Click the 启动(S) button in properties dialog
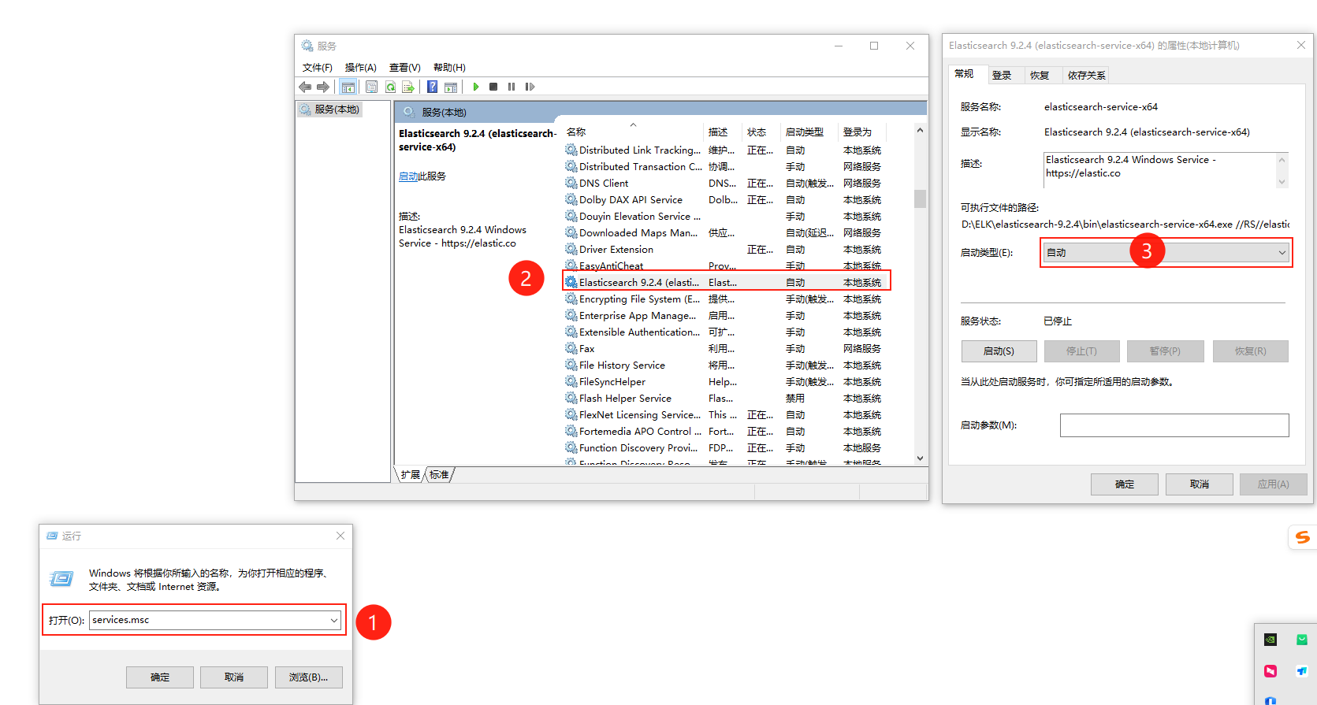Screen dimensions: 1317x705 999,351
